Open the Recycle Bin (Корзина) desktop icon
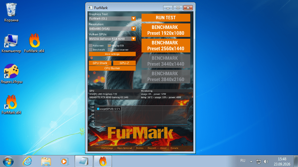This screenshot has height=167, width=298. click(x=11, y=12)
